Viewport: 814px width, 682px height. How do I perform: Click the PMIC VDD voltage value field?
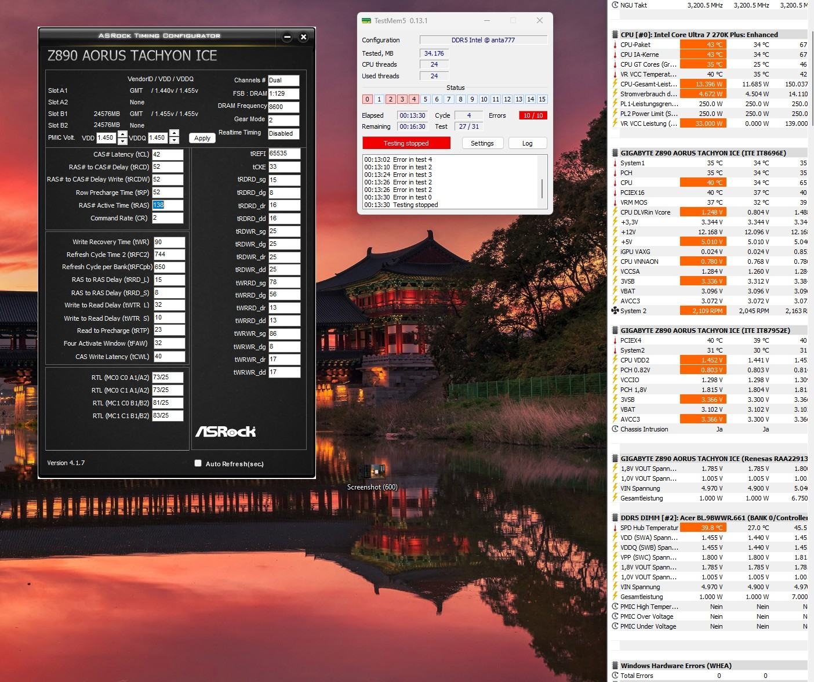coord(107,138)
